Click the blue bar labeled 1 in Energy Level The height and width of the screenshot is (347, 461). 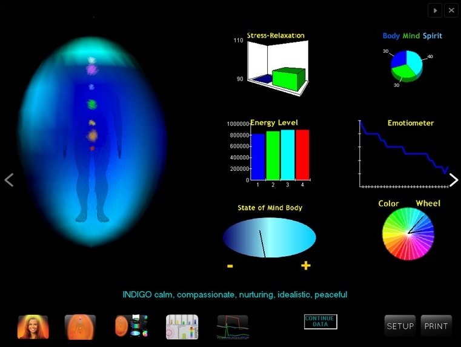pyautogui.click(x=258, y=157)
